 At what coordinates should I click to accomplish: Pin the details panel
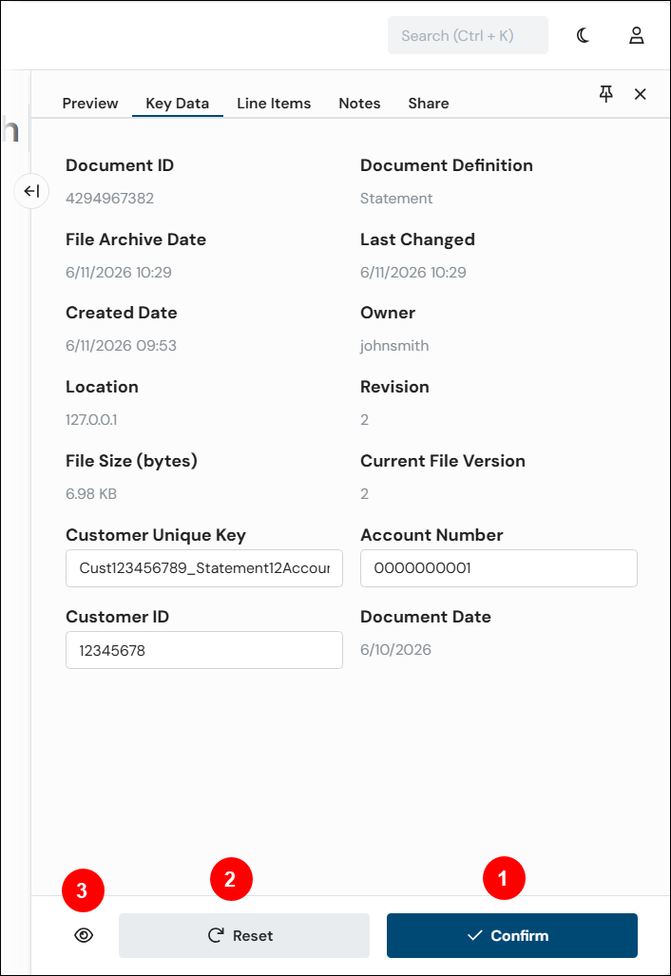(x=605, y=94)
